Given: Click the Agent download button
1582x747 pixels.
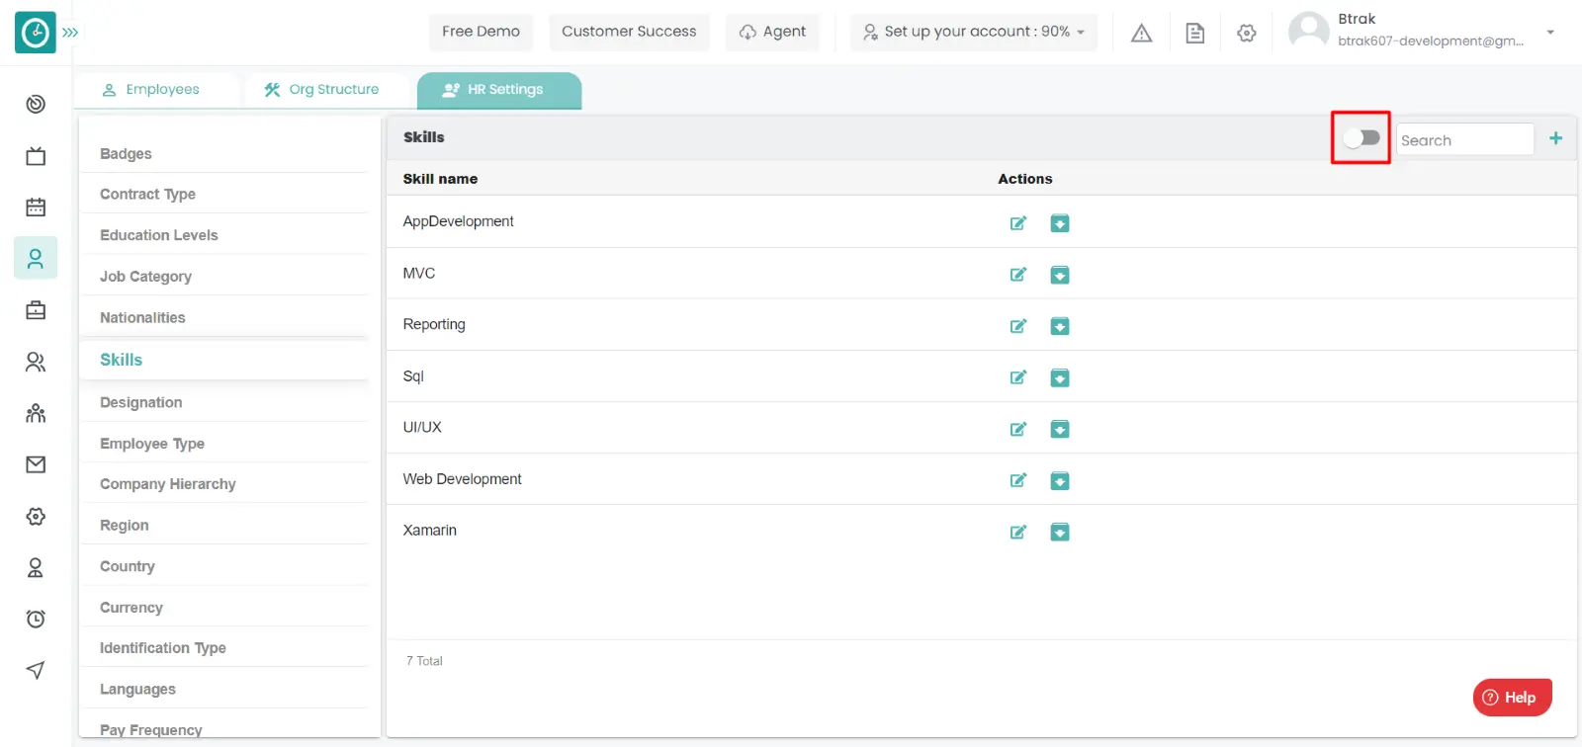Looking at the screenshot, I should 772,32.
